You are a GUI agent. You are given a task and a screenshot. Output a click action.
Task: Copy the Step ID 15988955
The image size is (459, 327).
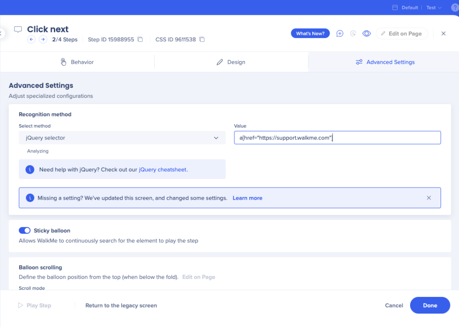tap(140, 39)
